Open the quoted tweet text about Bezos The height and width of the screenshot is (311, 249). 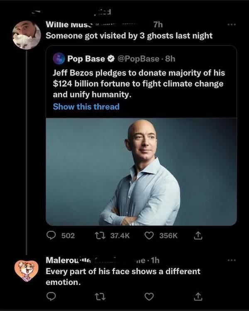tap(139, 84)
